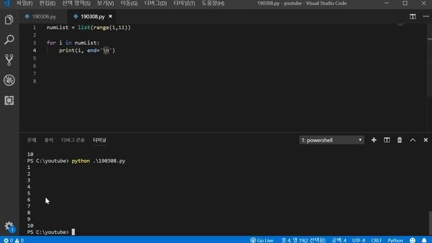This screenshot has height=243, width=432.
Task: Switch to the 문제 panel tab
Action: tap(32, 140)
